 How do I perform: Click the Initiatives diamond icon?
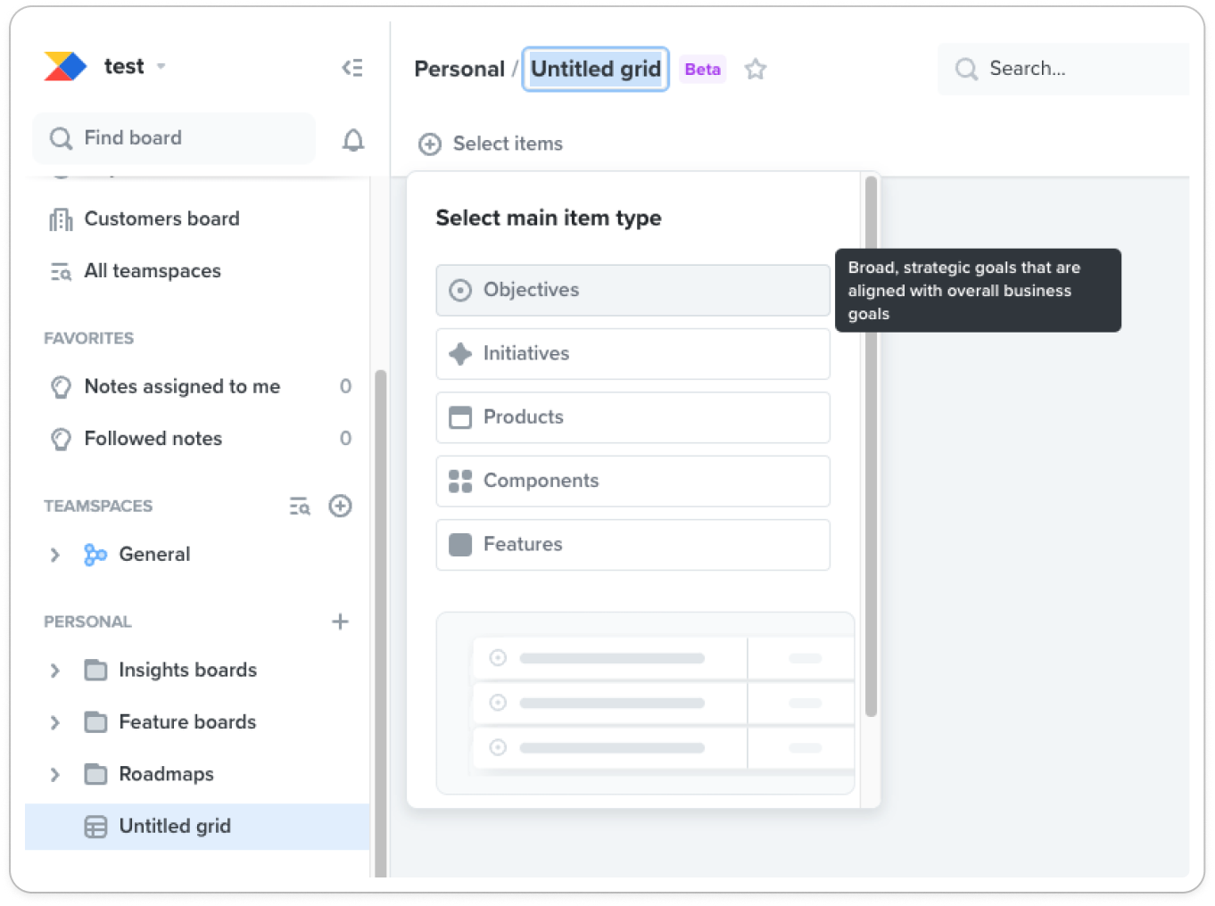pyautogui.click(x=460, y=353)
